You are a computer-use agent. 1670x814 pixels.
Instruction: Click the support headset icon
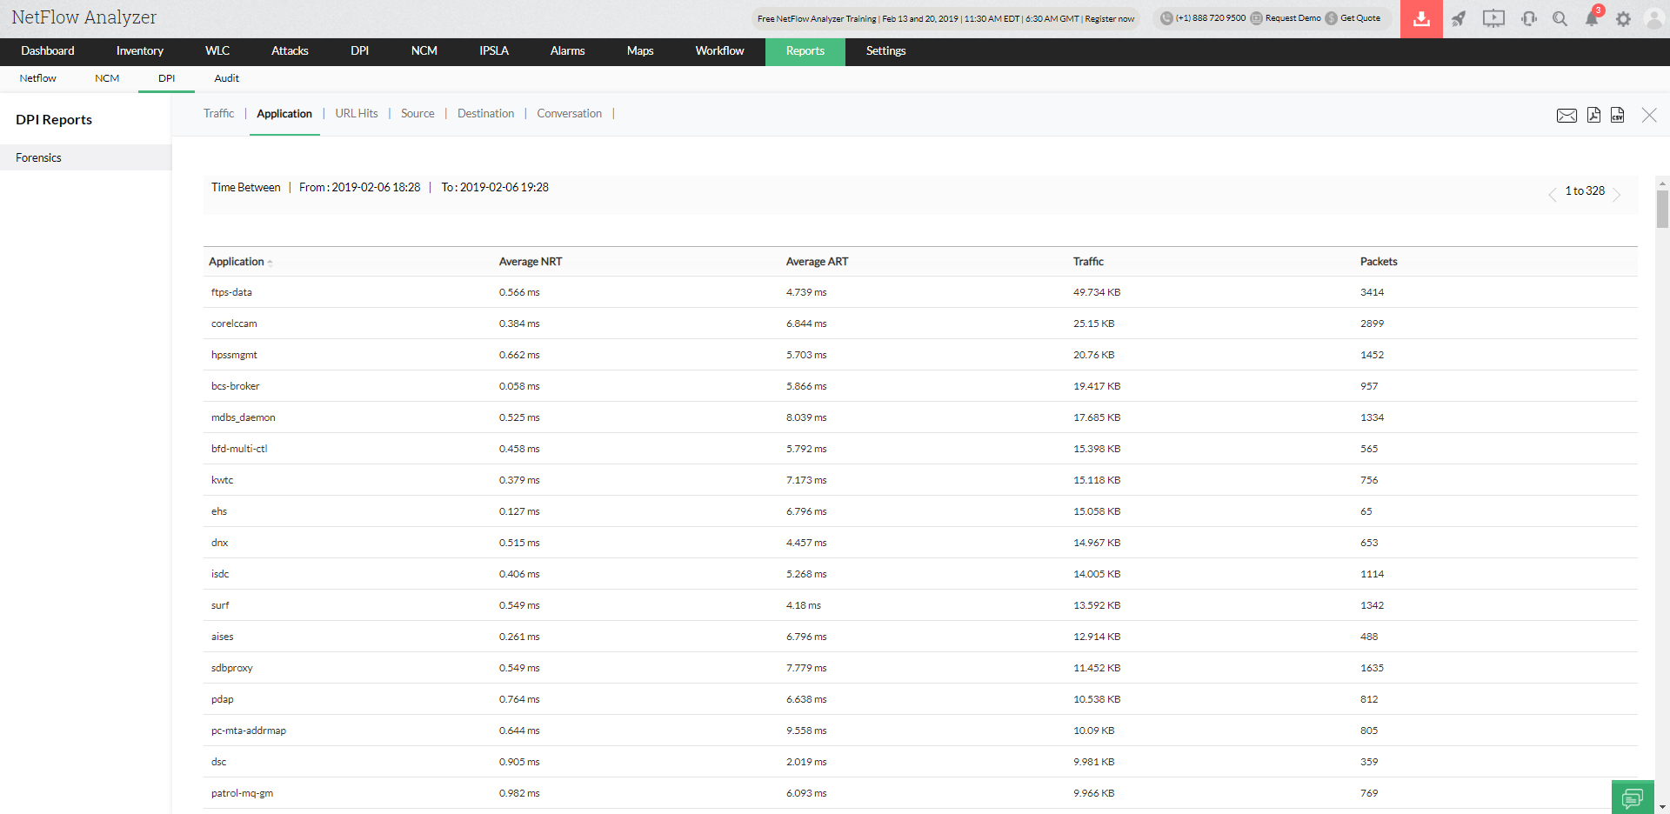(1528, 19)
